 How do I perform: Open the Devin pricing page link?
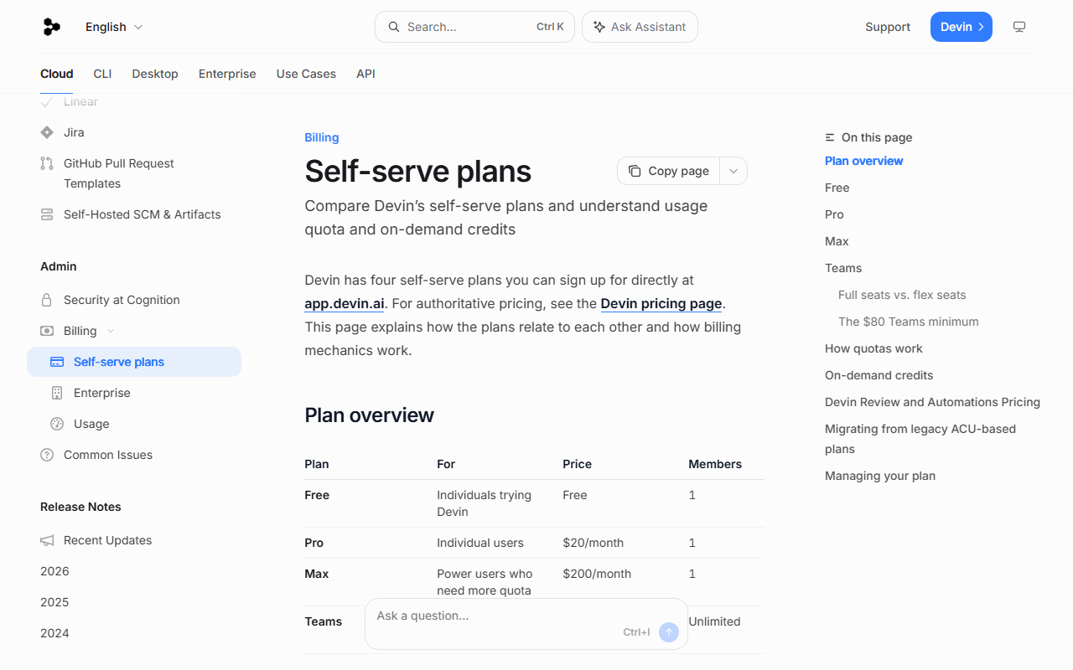click(x=661, y=303)
